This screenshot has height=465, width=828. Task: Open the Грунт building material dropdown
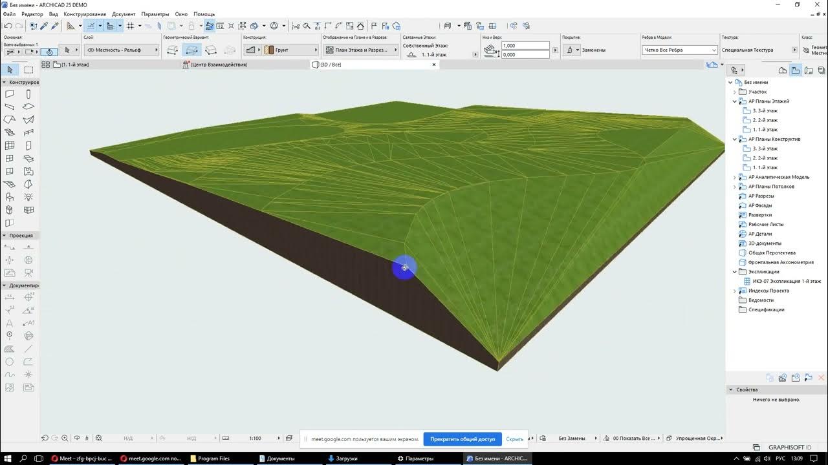pos(290,50)
